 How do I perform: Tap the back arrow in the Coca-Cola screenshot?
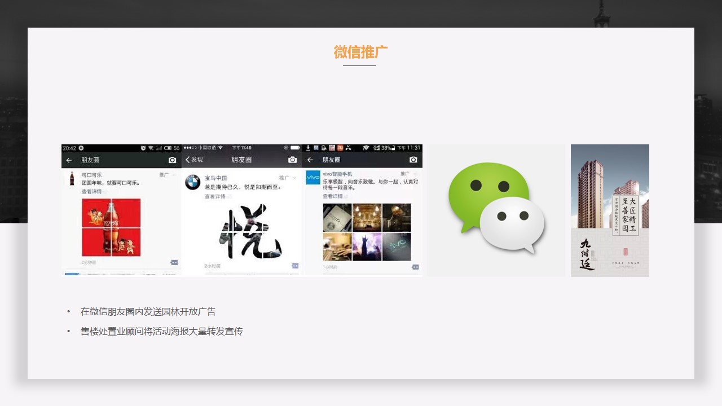tap(69, 160)
